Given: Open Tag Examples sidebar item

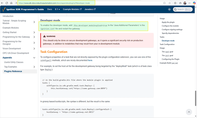Looking at the screenshot, I should (x=11, y=67).
